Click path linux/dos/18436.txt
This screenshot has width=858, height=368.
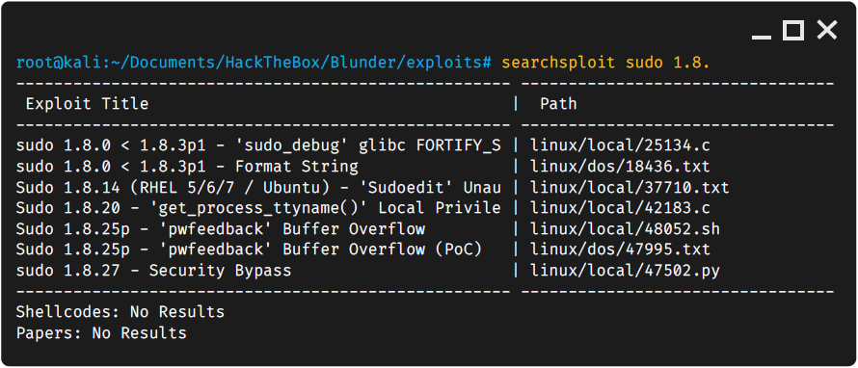point(621,167)
